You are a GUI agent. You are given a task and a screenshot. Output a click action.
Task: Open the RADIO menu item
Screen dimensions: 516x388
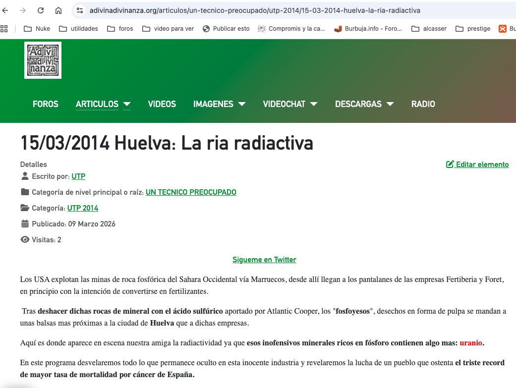423,104
